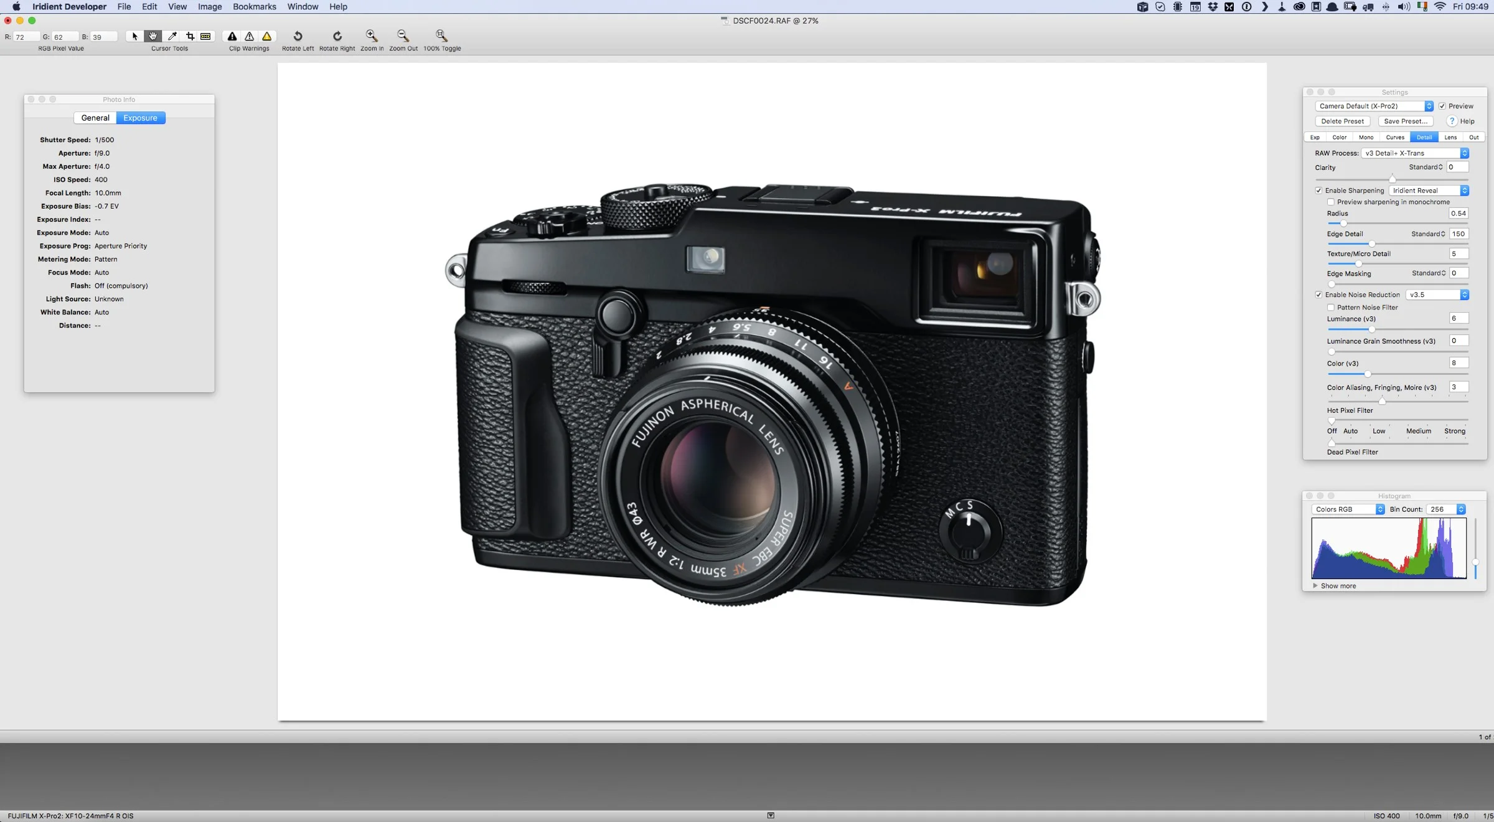Click the Delete Preset button
Screen dimensions: 1494x822
coord(1343,121)
